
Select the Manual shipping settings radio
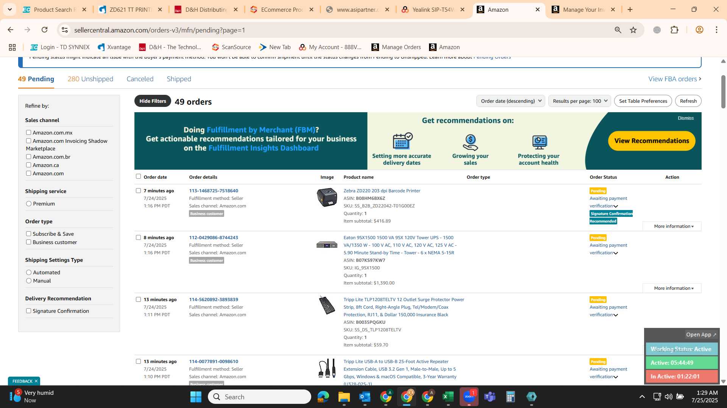(x=29, y=281)
